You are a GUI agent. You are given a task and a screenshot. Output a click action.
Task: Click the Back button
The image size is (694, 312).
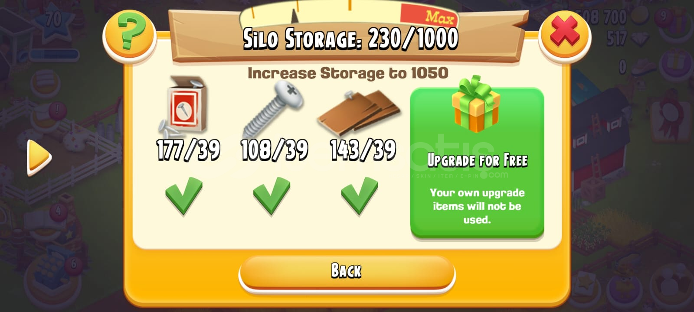347,272
